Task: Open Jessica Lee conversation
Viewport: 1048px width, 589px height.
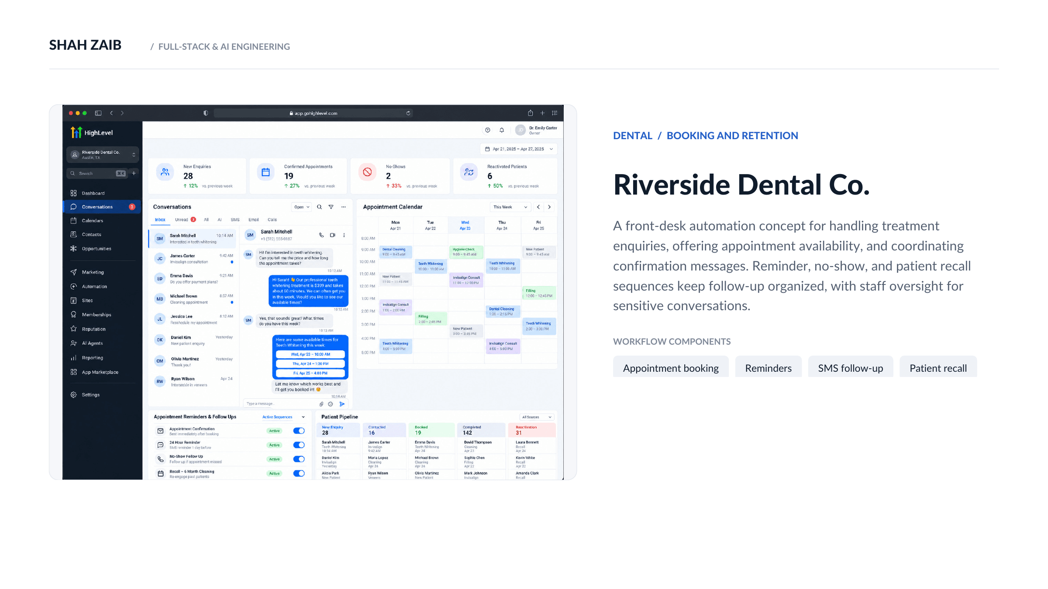Action: [x=193, y=319]
